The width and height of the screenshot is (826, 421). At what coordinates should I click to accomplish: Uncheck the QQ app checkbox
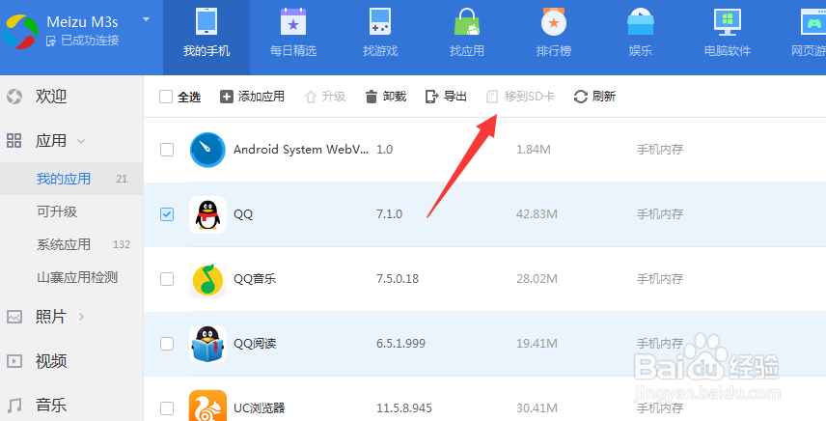pyautogui.click(x=167, y=214)
